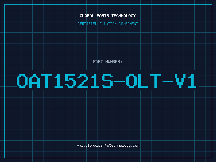216x162 pixels.
Task: Open the www.globalpartstechnology.com link
Action: 108,146
